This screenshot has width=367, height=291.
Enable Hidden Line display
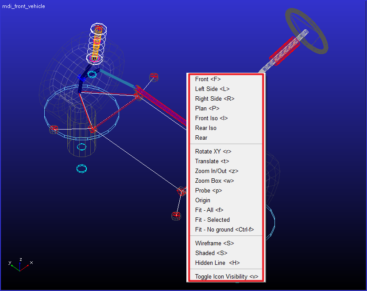coord(226,263)
